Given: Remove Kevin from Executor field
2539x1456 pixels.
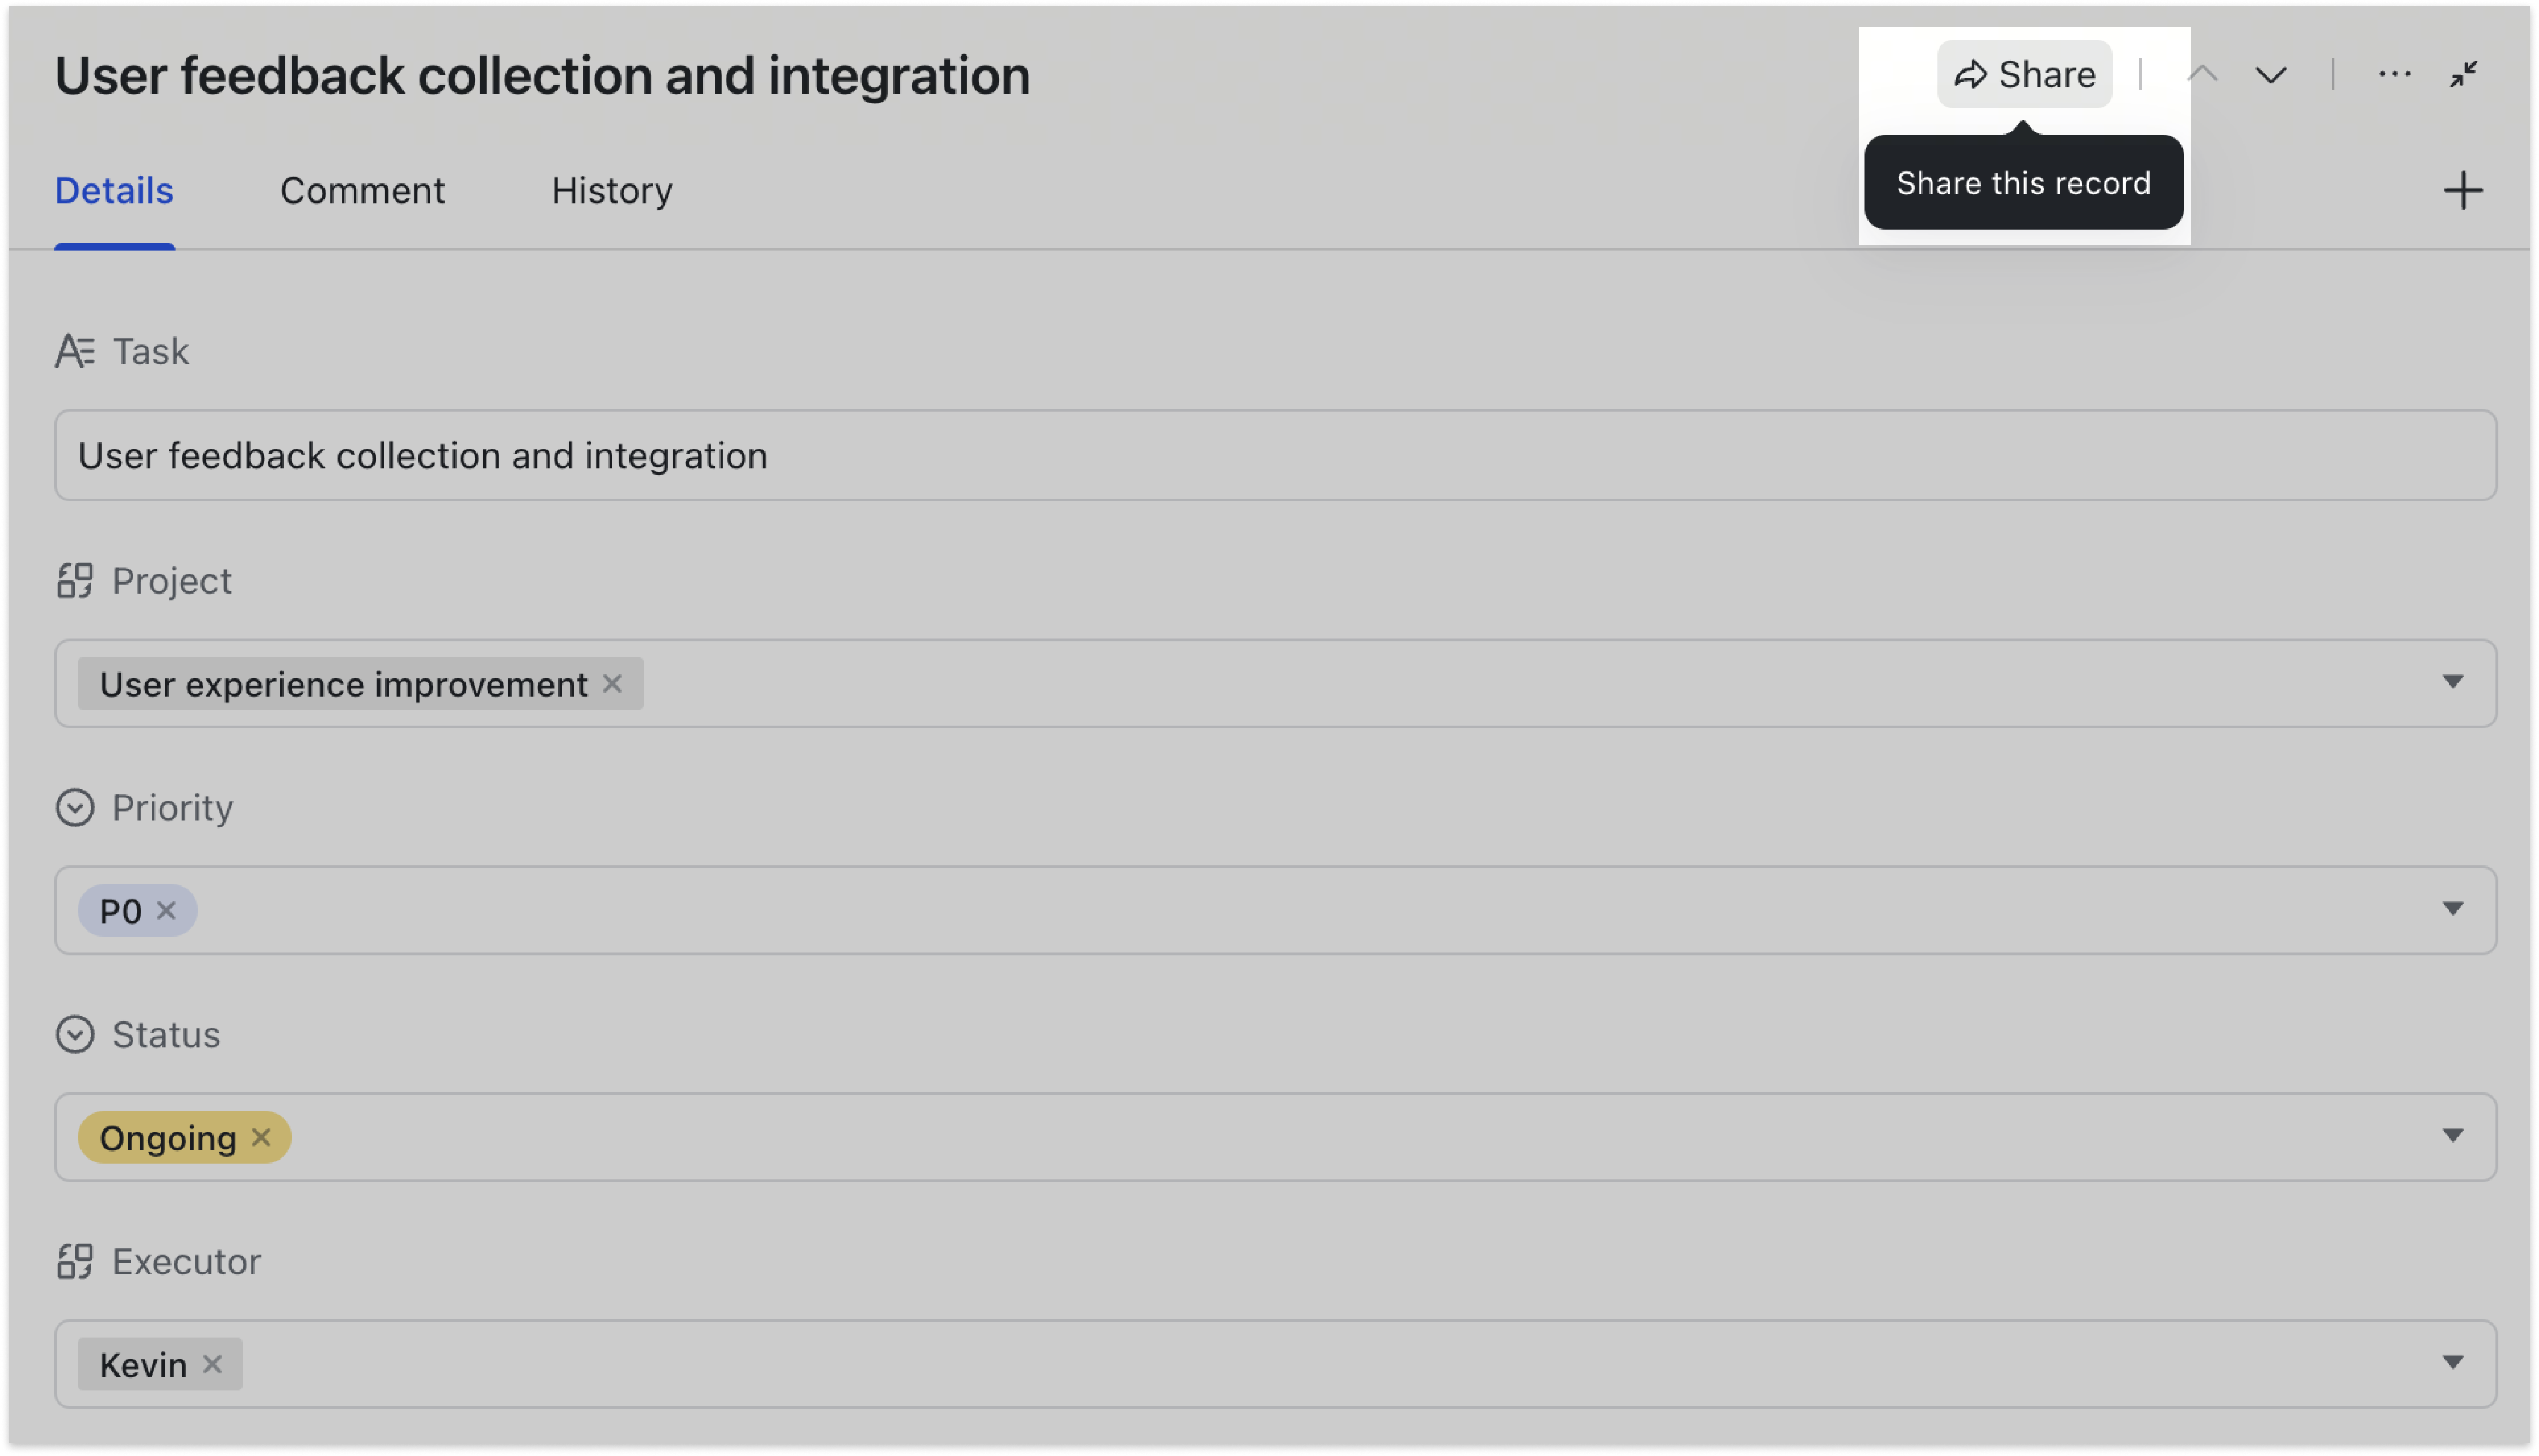Looking at the screenshot, I should [212, 1364].
